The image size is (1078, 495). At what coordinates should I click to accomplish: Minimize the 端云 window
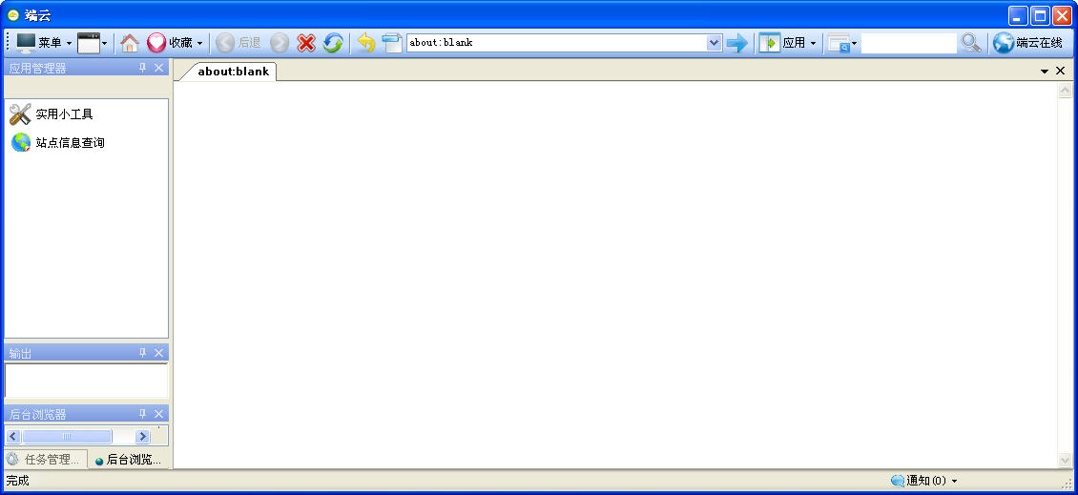tap(1018, 16)
